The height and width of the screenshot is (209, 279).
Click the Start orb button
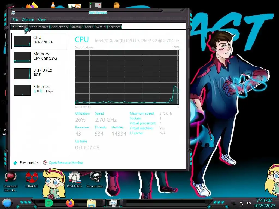click(x=7, y=203)
